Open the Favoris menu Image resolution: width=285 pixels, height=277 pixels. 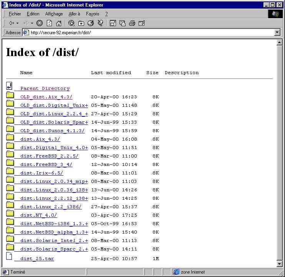[93, 14]
